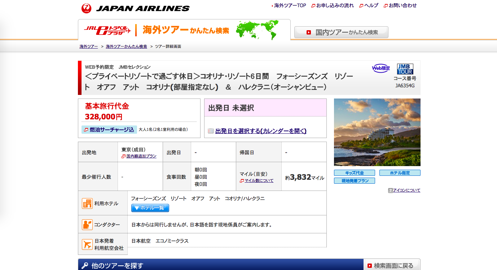The height and width of the screenshot is (270, 497).
Task: Click the Web限定 badge icon
Action: click(381, 68)
